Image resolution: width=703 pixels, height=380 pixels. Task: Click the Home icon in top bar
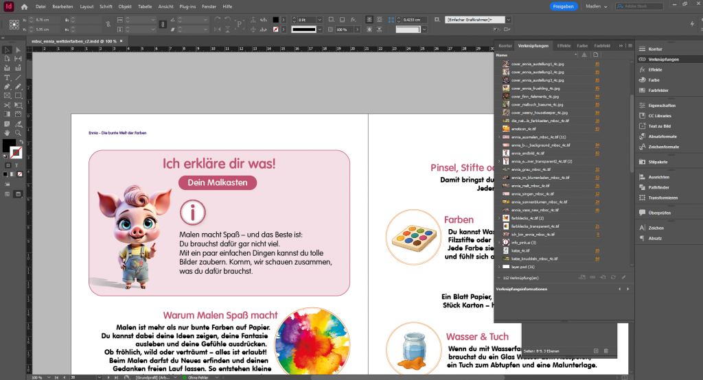tap(24, 6)
